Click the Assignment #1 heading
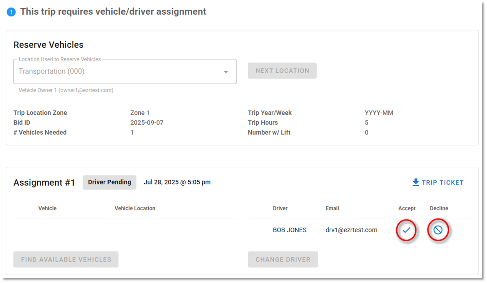487x283 pixels. pyautogui.click(x=44, y=183)
